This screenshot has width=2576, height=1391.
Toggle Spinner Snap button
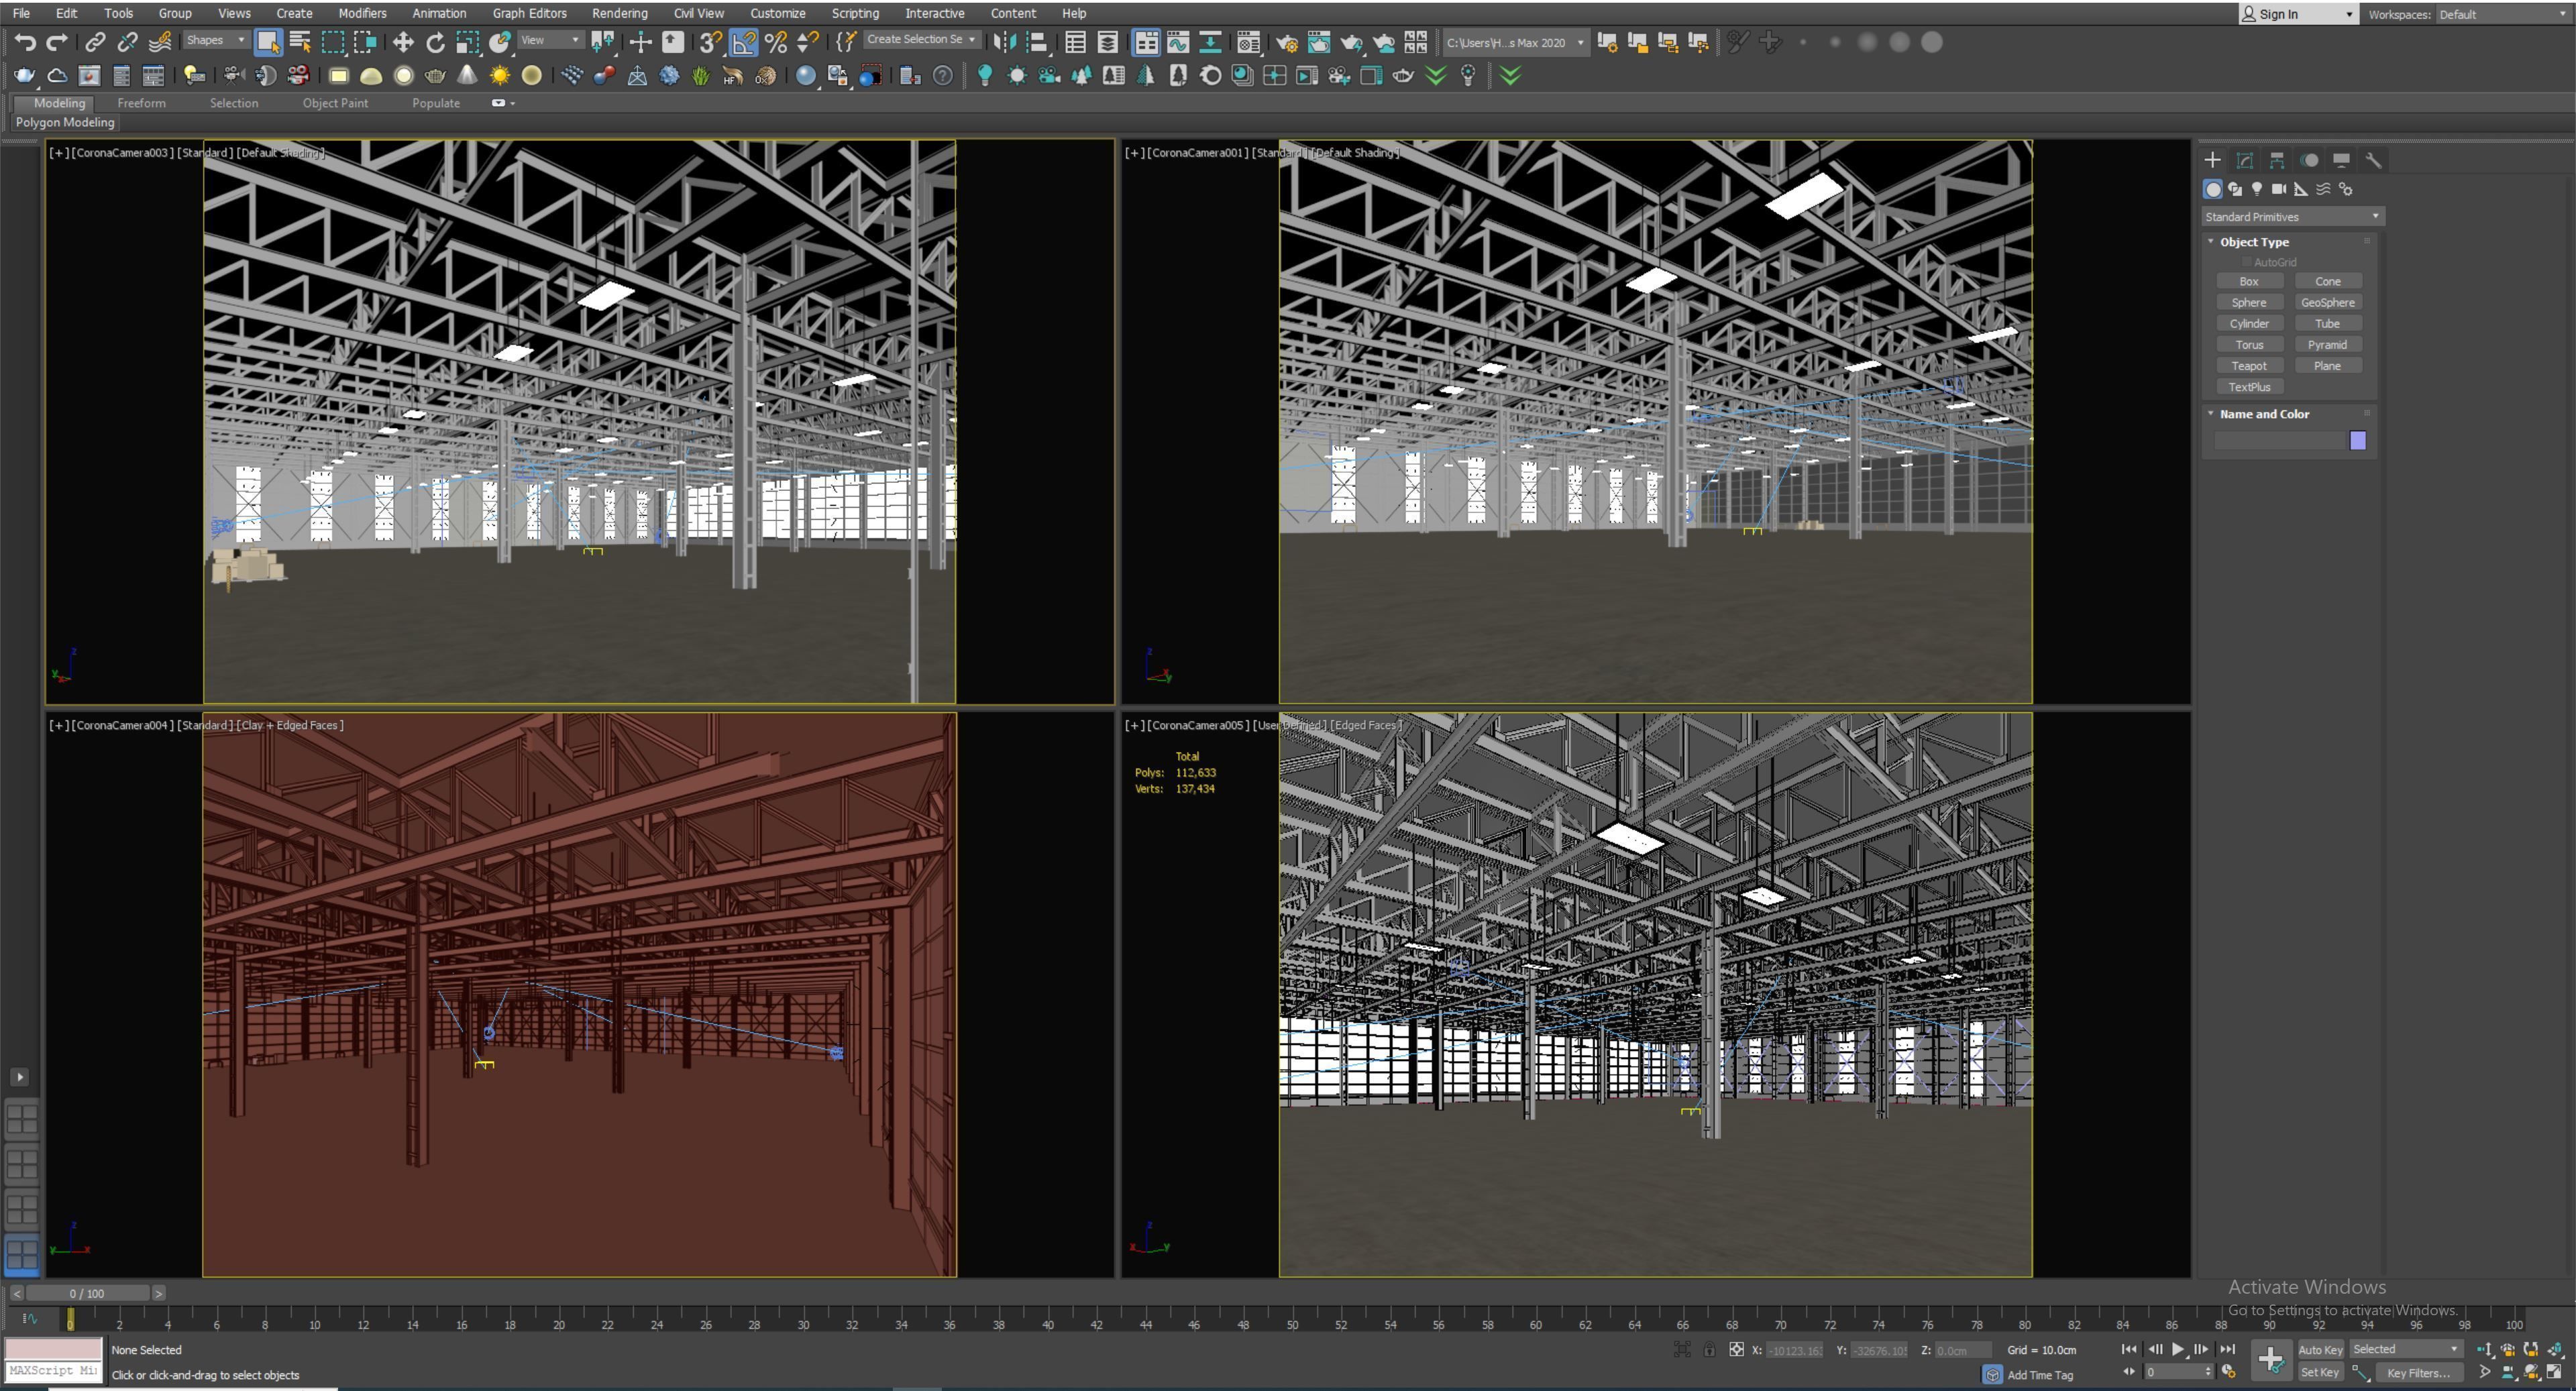(808, 42)
